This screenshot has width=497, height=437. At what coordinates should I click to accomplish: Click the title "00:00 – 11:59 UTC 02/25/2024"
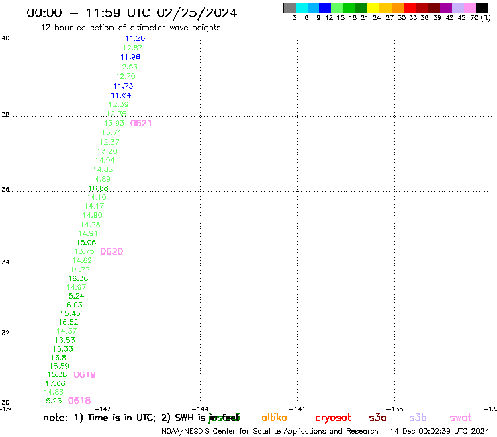(x=132, y=13)
